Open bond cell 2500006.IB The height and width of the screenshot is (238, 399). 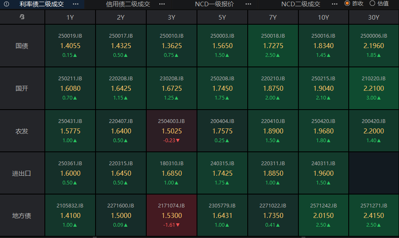pyautogui.click(x=374, y=46)
